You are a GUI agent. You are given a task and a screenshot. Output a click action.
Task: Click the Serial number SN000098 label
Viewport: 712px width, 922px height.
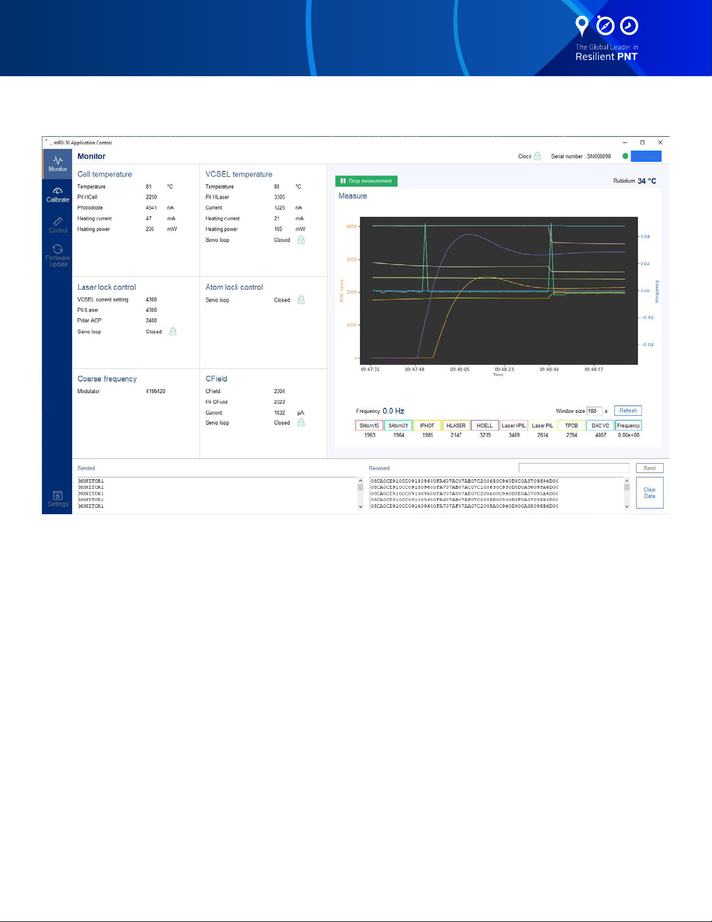coord(581,156)
